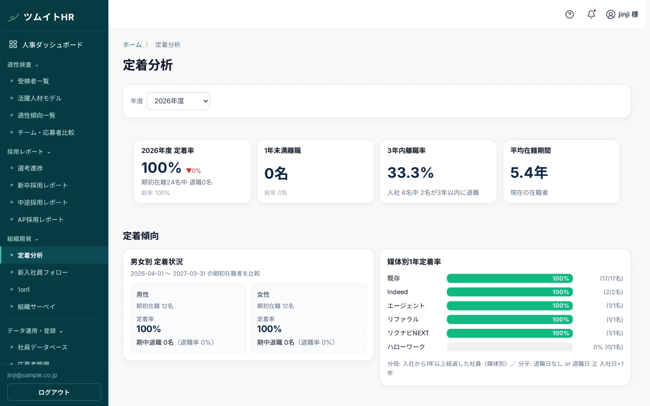650x406 pixels.
Task: Click the jinji@sample.co.jp email text
Action: pos(32,375)
